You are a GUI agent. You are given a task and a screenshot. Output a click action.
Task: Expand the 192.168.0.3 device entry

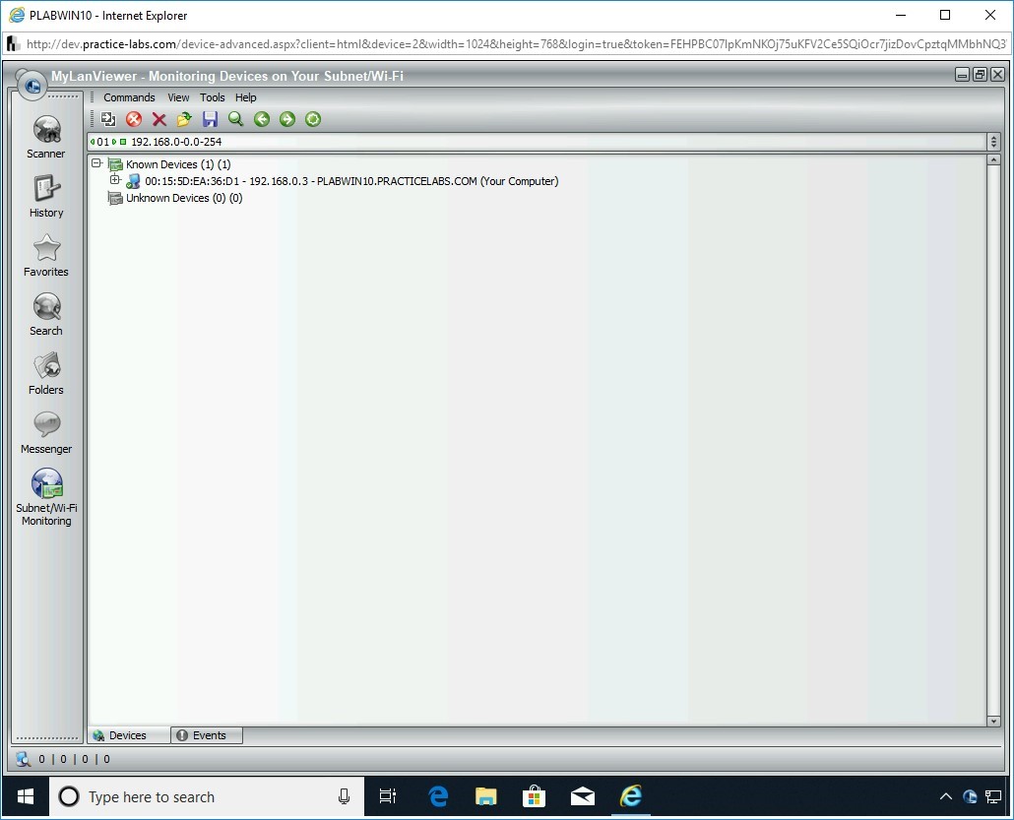115,180
